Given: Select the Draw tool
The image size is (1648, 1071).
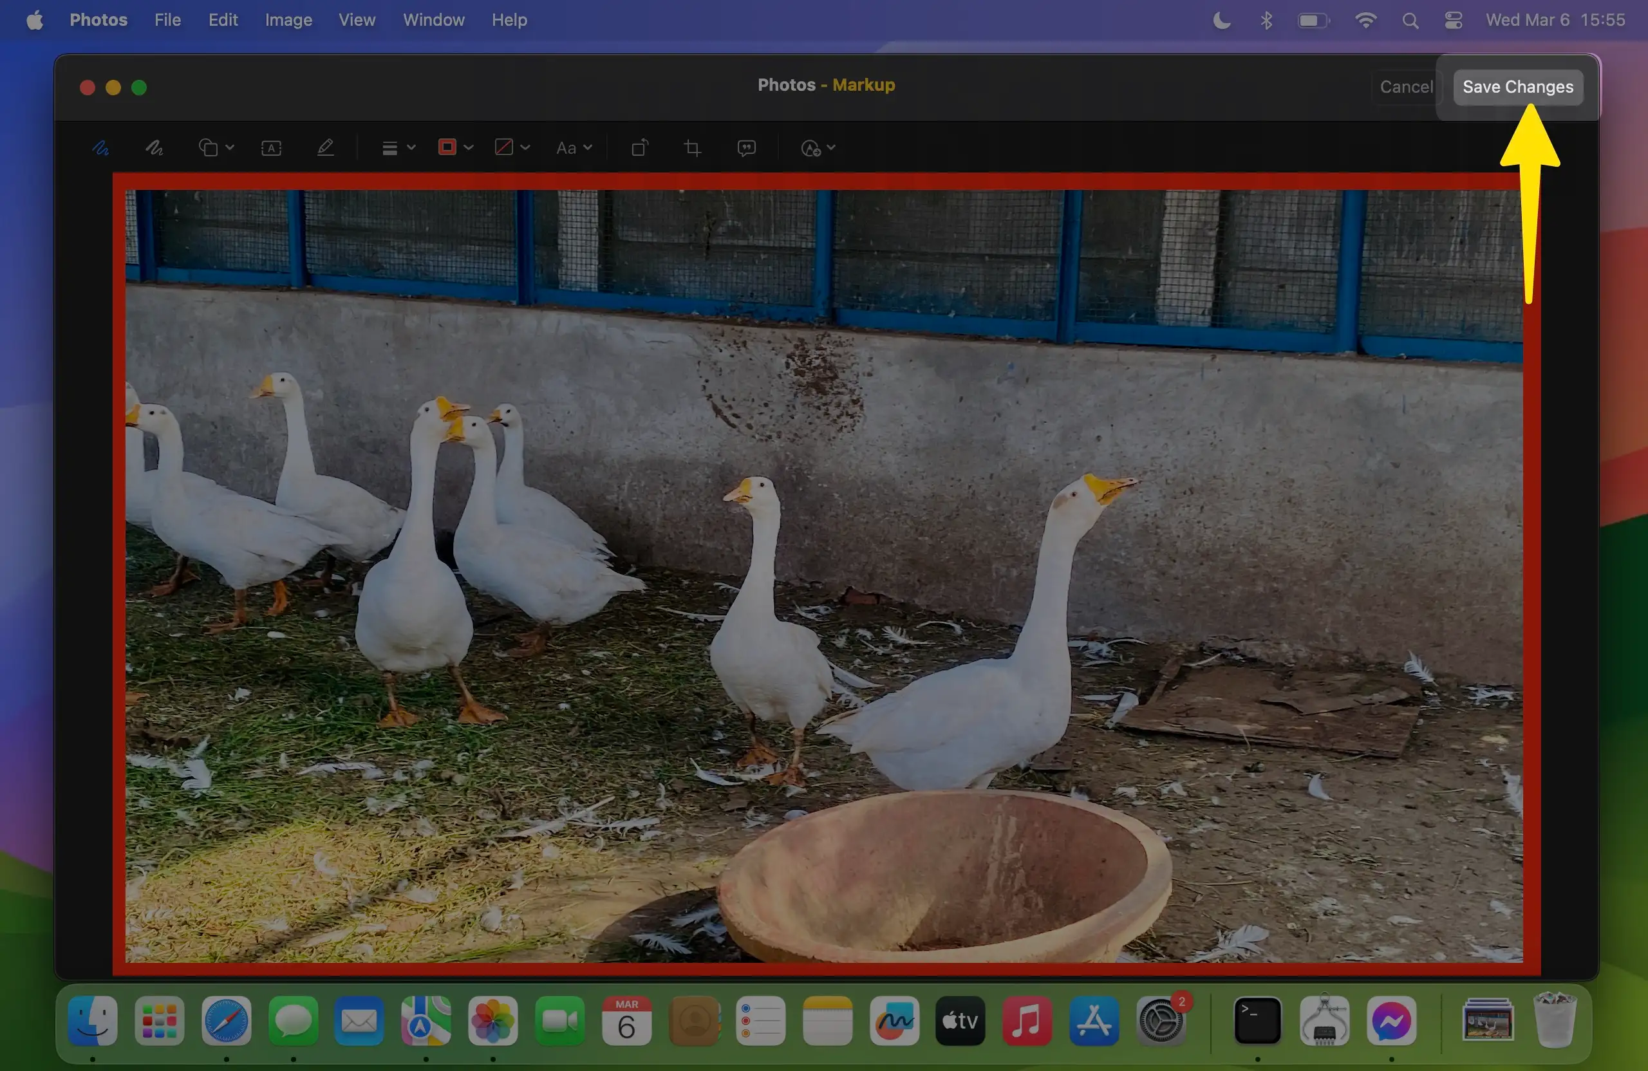Looking at the screenshot, I should tap(154, 147).
